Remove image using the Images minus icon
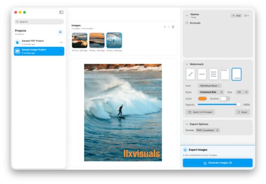The image size is (266, 184). point(169,27)
